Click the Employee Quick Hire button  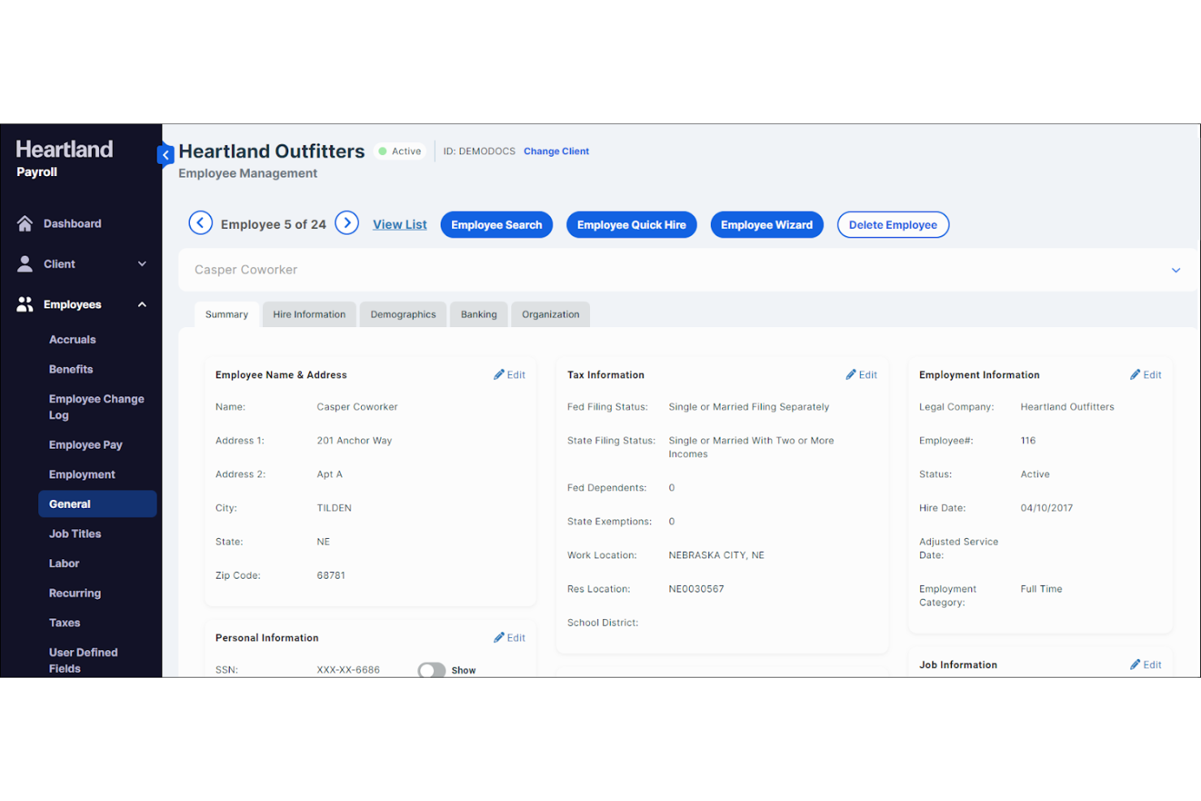(631, 225)
